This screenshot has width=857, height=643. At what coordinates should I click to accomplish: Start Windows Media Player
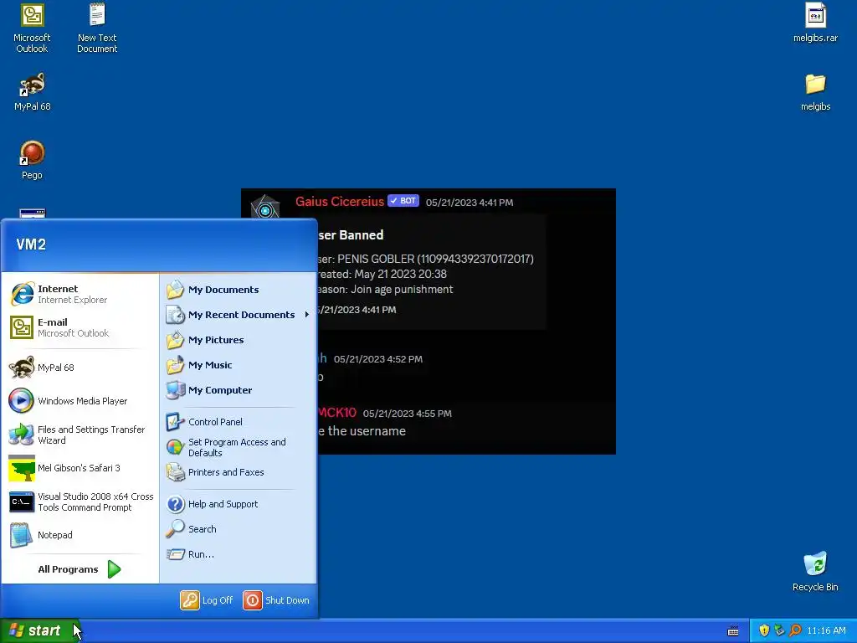tap(80, 401)
